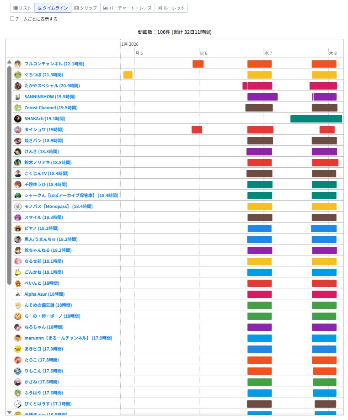Click the なるせ部 avatar icon
Viewport: 348px width, 420px height.
18,261
